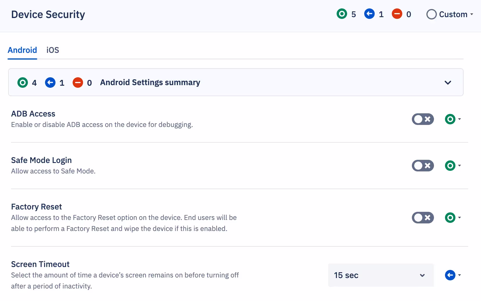Viewport: 481px width, 301px height.
Task: Click the ADB Access setting title
Action: tap(33, 114)
